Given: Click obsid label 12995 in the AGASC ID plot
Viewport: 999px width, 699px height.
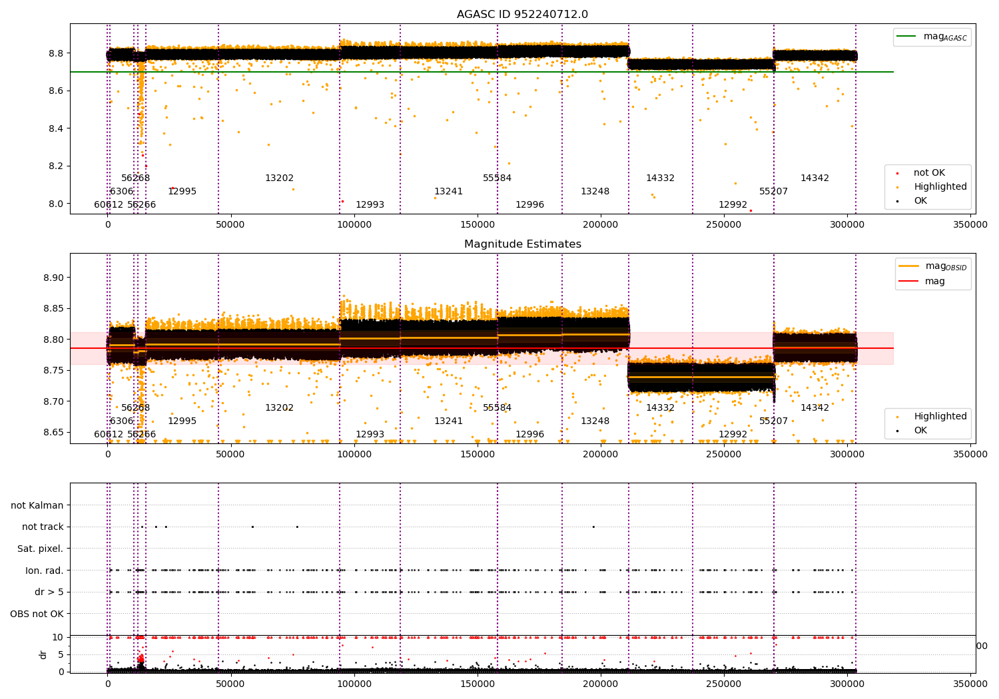Looking at the screenshot, I should [x=182, y=192].
